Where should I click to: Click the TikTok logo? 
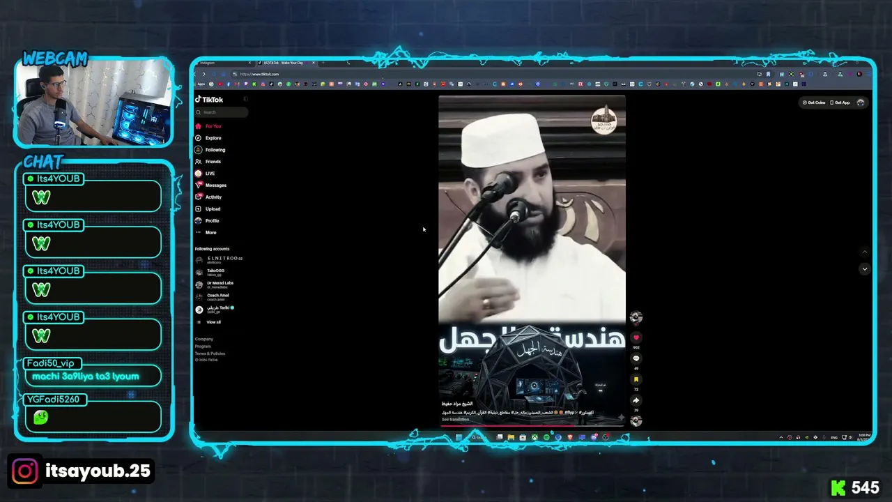click(x=209, y=100)
